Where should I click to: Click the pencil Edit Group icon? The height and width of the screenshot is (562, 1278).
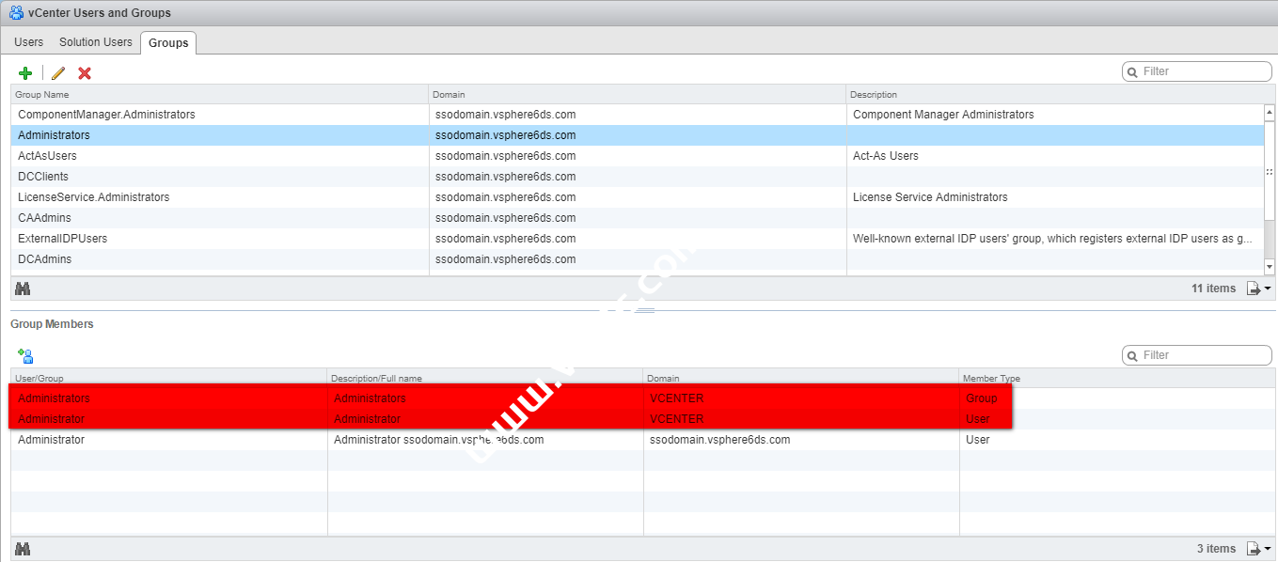click(58, 73)
